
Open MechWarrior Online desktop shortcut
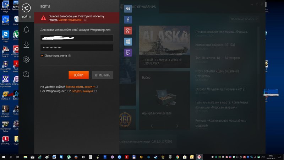[x=5, y=127]
